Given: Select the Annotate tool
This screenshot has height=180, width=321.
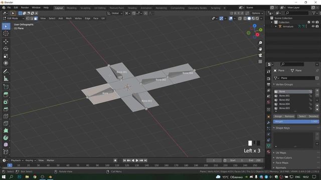Looking at the screenshot, I should tap(6, 71).
